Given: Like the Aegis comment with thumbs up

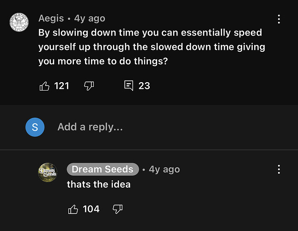Looking at the screenshot, I should 44,85.
